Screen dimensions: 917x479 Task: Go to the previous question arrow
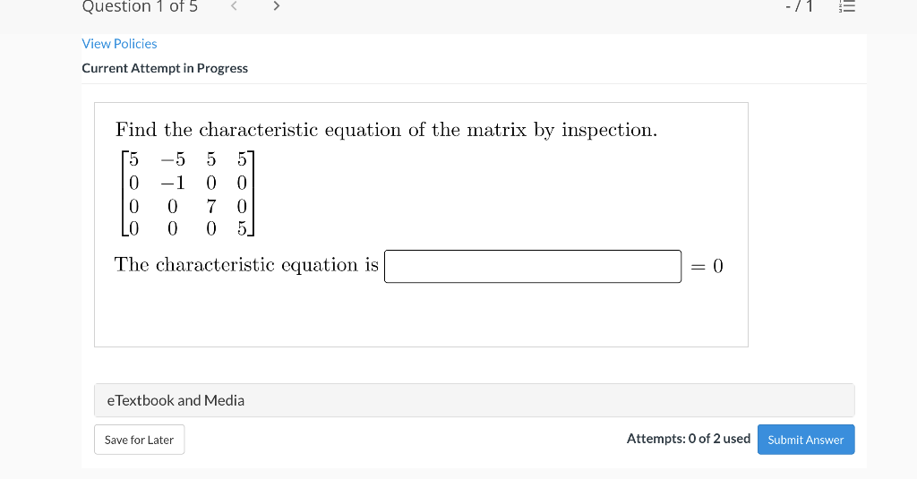click(x=235, y=7)
